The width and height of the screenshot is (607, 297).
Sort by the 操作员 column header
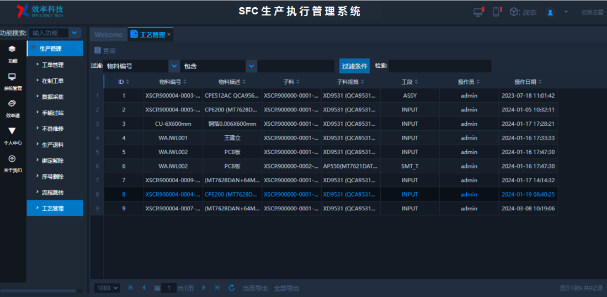pyautogui.click(x=469, y=82)
